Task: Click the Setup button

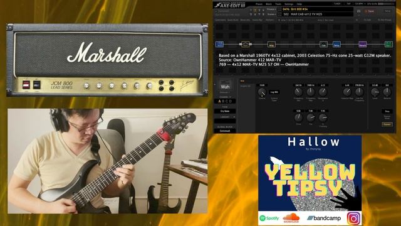Action: (388, 11)
